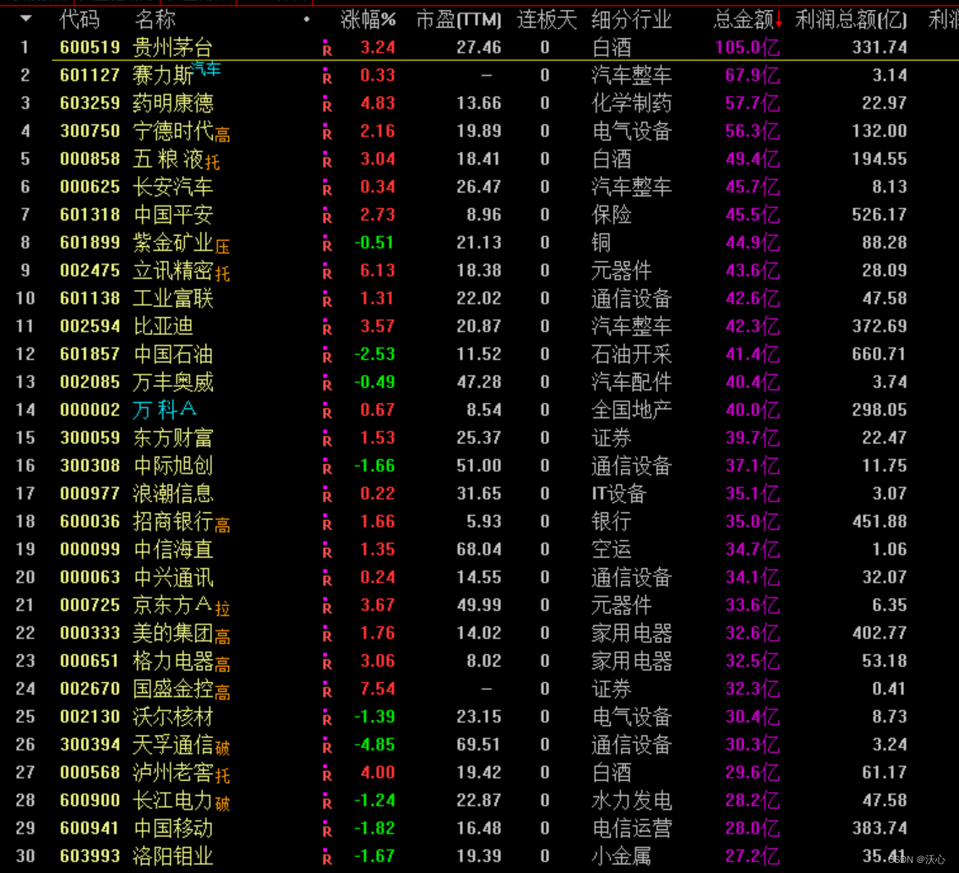959x873 pixels.
Task: Click the small dot after the 名称 header
Action: (307, 19)
